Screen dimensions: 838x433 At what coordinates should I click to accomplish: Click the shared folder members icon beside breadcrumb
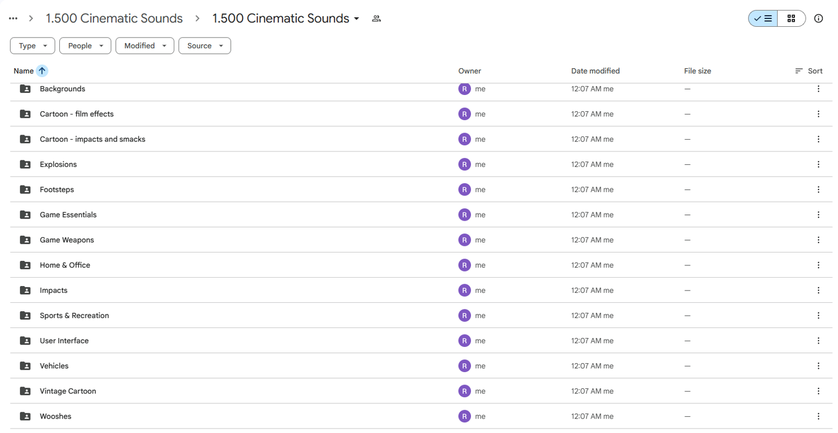point(376,18)
